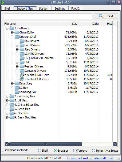The width and height of the screenshot is (122, 162).
Task: Expand the 4. China Editor files node
Action: 7,105
